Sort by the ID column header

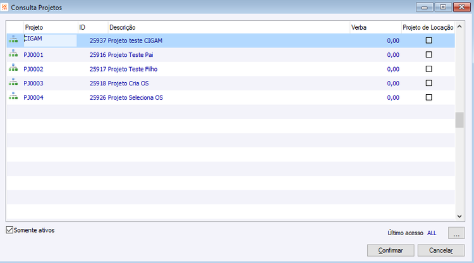coord(93,28)
